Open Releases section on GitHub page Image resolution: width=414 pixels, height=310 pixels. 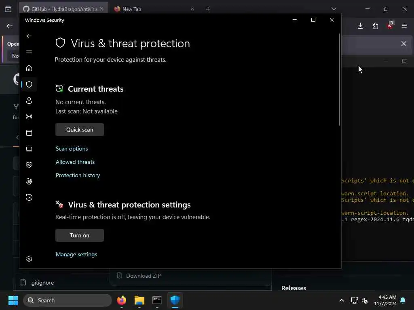(x=294, y=288)
